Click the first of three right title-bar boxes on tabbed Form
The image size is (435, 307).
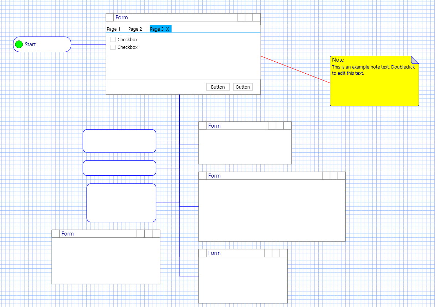pyautogui.click(x=241, y=17)
